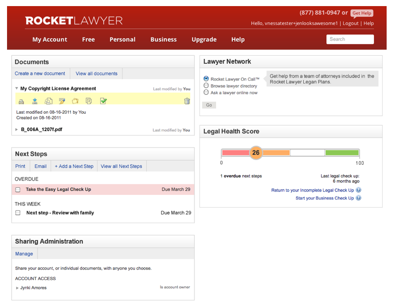This screenshot has height=308, width=396.
Task: Print the Copyright License Agreement document
Action: (x=22, y=102)
